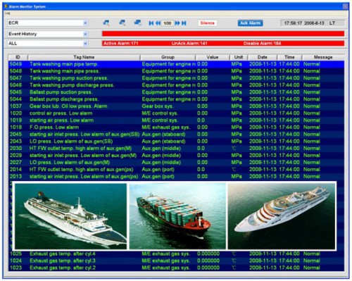Jump to the first page of alarms
The height and width of the screenshot is (281, 352).
tap(151, 23)
